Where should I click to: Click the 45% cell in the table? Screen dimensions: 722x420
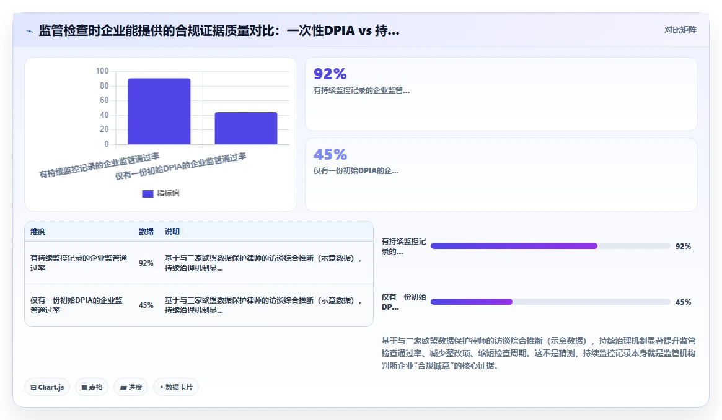[146, 305]
